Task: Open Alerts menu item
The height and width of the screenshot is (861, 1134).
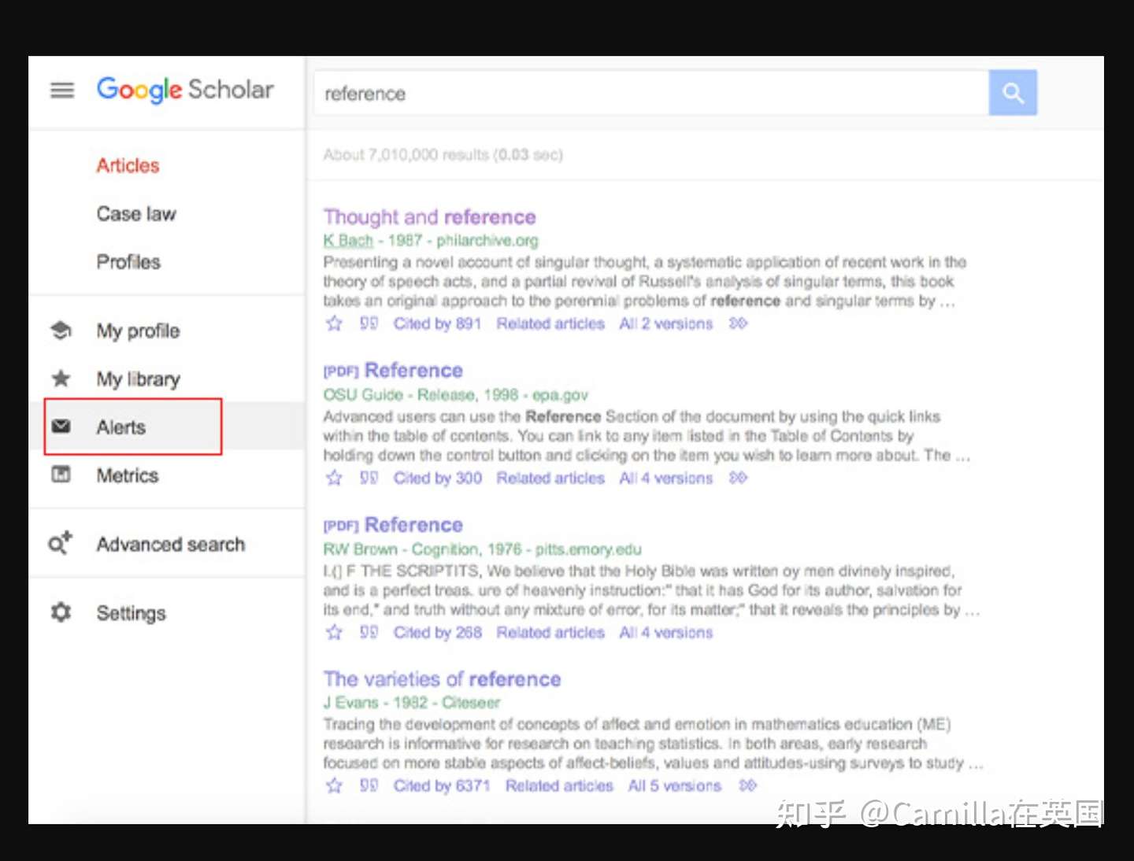Action: pyautogui.click(x=121, y=427)
